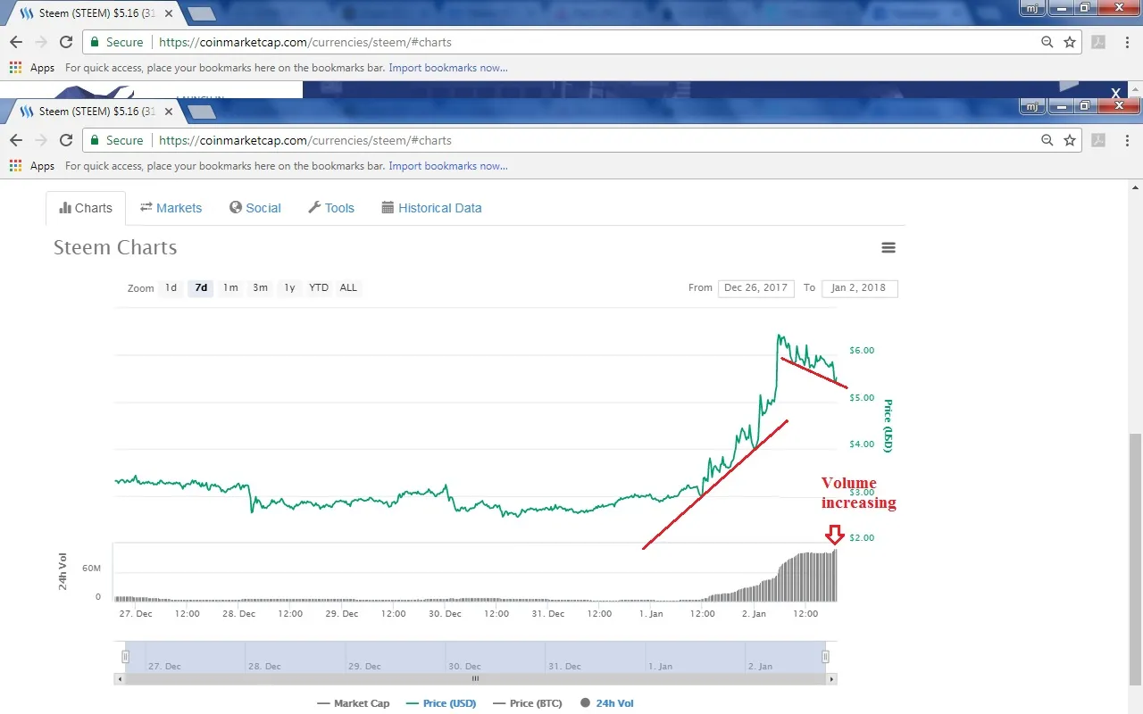Click the 60M volume axis label
This screenshot has height=714, width=1143.
coord(92,569)
